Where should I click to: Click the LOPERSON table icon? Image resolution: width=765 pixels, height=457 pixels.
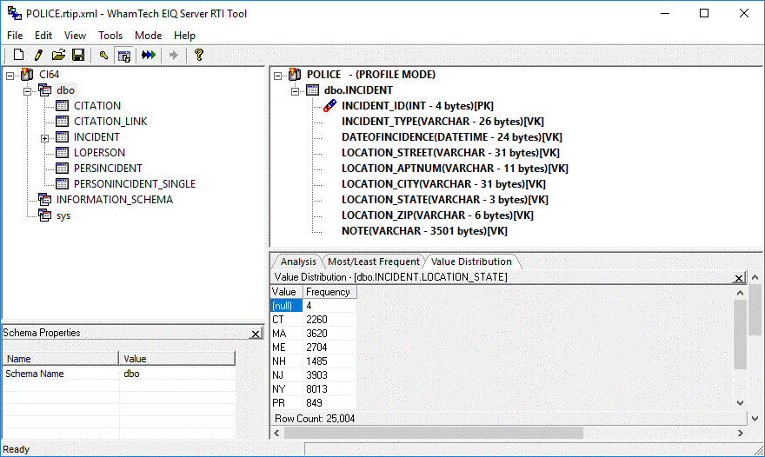pyautogui.click(x=62, y=153)
